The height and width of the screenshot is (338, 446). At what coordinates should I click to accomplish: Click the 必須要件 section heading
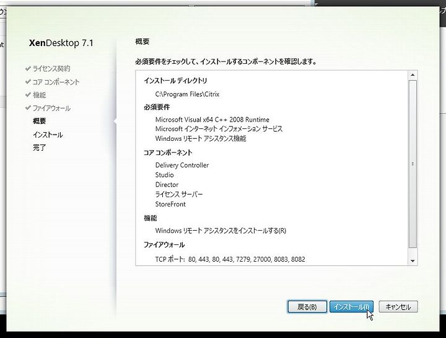(x=157, y=107)
